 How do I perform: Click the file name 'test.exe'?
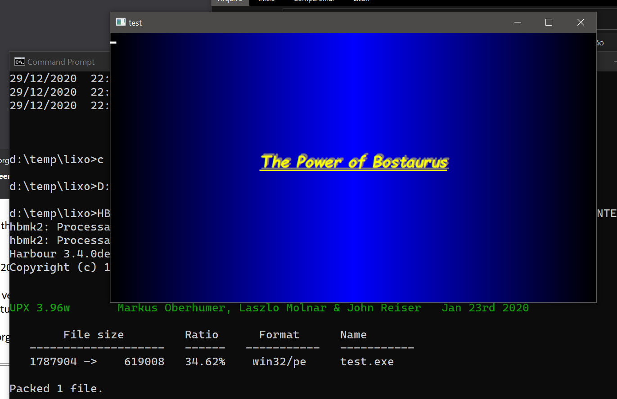click(x=367, y=362)
